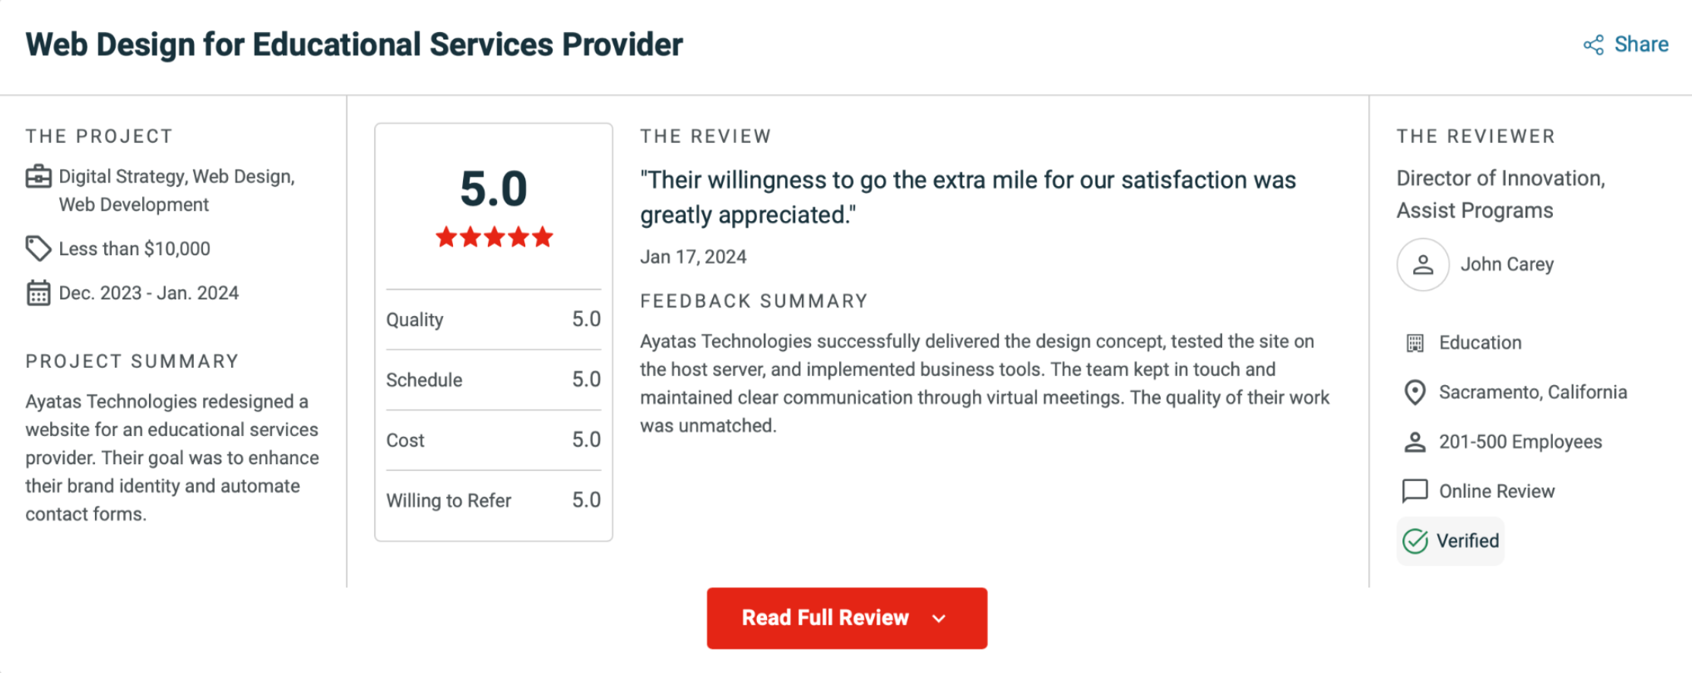1692x673 pixels.
Task: Click the briefcase services icon
Action: [x=39, y=177]
